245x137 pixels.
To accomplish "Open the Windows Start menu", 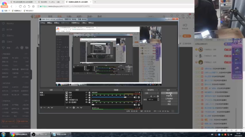I will coord(3,134).
